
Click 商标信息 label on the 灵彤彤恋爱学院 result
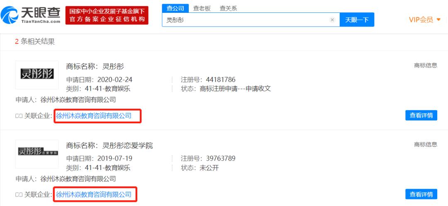point(426,144)
